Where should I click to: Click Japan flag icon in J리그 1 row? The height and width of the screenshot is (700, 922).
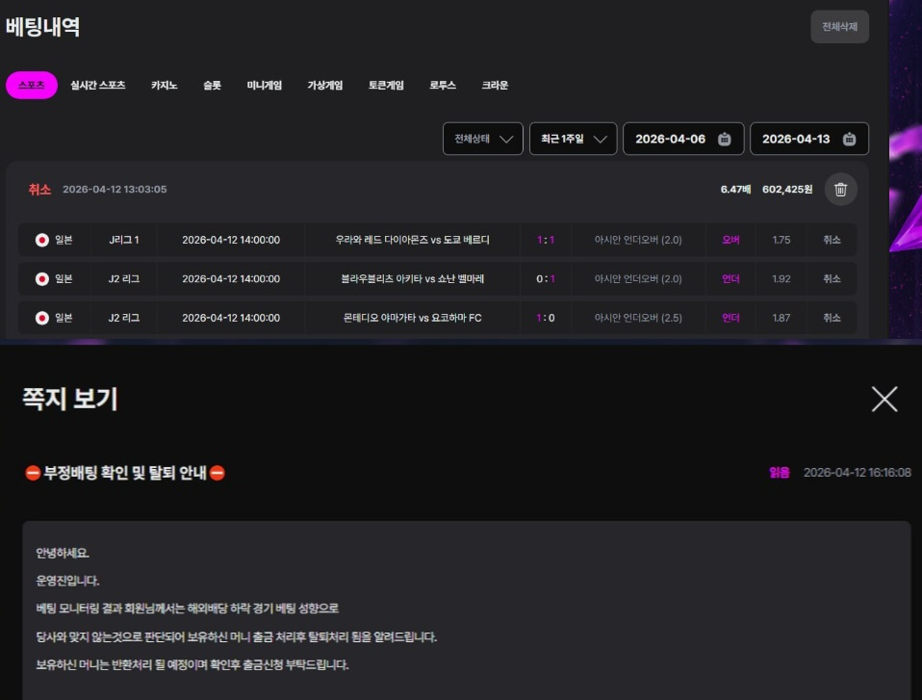(42, 240)
